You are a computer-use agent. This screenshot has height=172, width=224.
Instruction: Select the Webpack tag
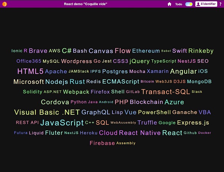[76, 92]
